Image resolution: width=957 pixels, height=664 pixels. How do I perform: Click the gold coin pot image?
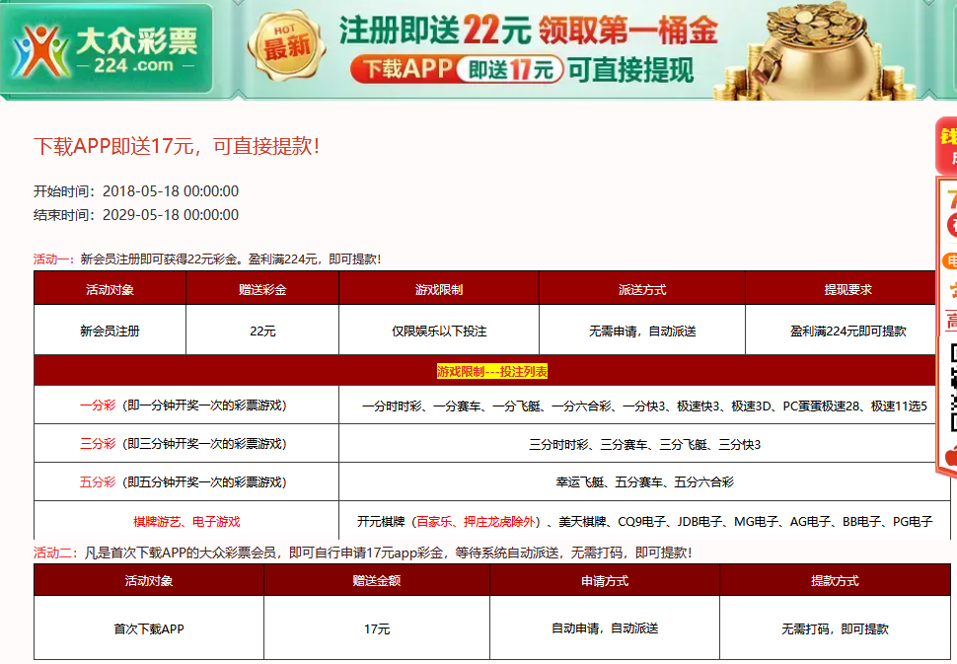(813, 50)
